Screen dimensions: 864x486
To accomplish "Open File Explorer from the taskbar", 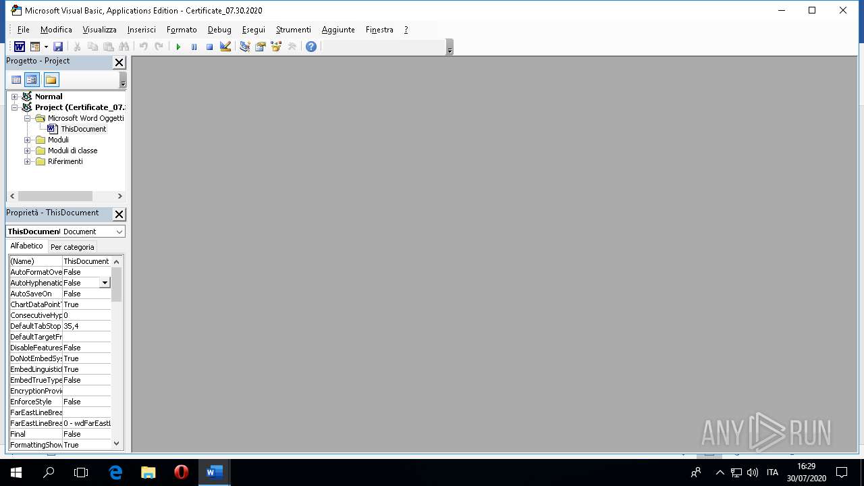I will tap(148, 473).
